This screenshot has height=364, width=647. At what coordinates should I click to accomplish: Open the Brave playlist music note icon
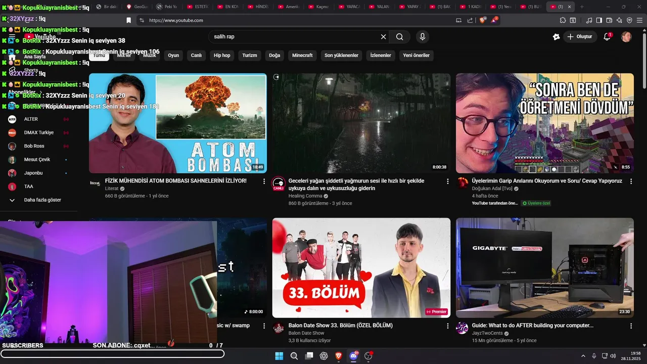click(589, 20)
